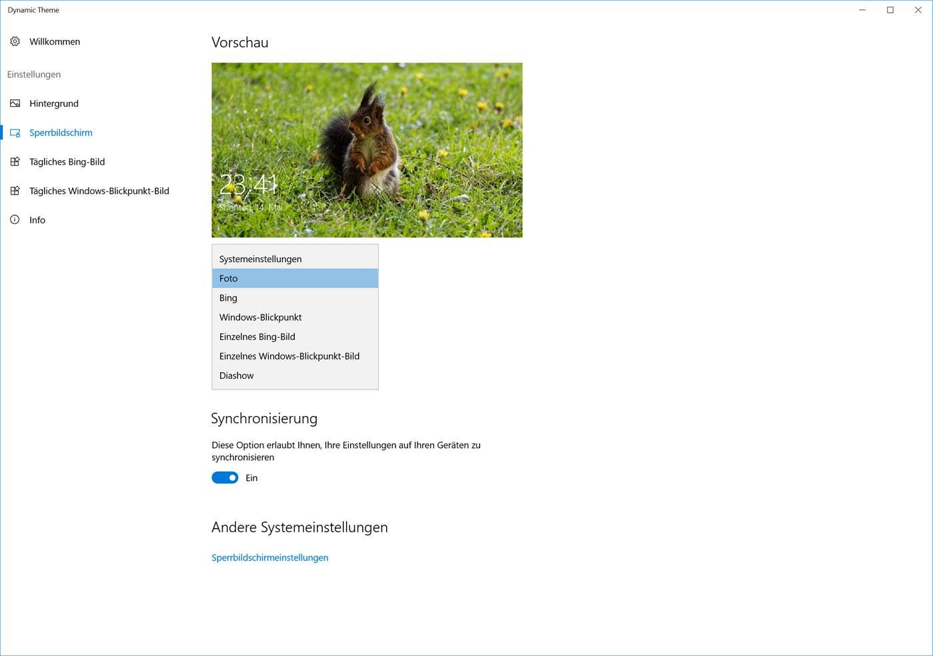This screenshot has height=656, width=933.
Task: Close the Dynamic Theme window
Action: [918, 10]
